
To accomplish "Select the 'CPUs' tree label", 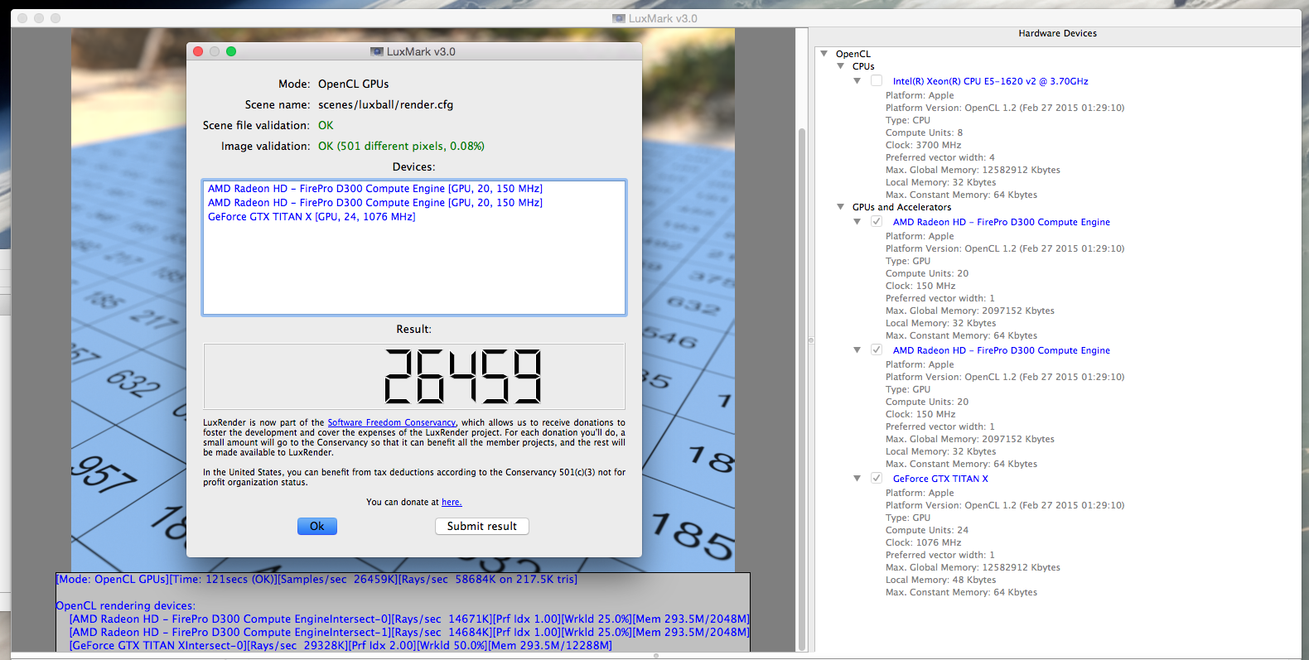I will click(863, 66).
